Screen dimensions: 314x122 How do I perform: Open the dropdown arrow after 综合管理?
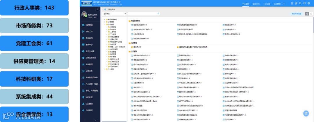[x=284, y=3]
